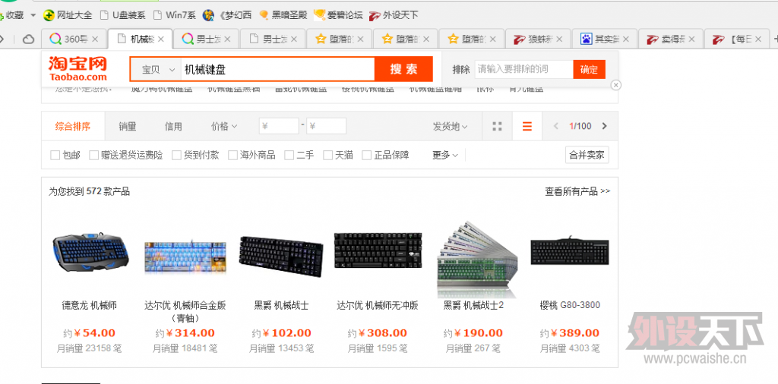Close the 360导 tab
The image size is (778, 384).
95,39
